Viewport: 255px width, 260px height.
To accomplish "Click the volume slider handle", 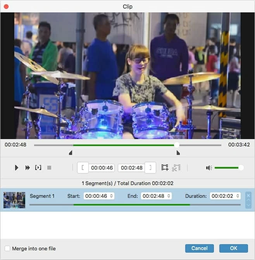I will pos(241,168).
